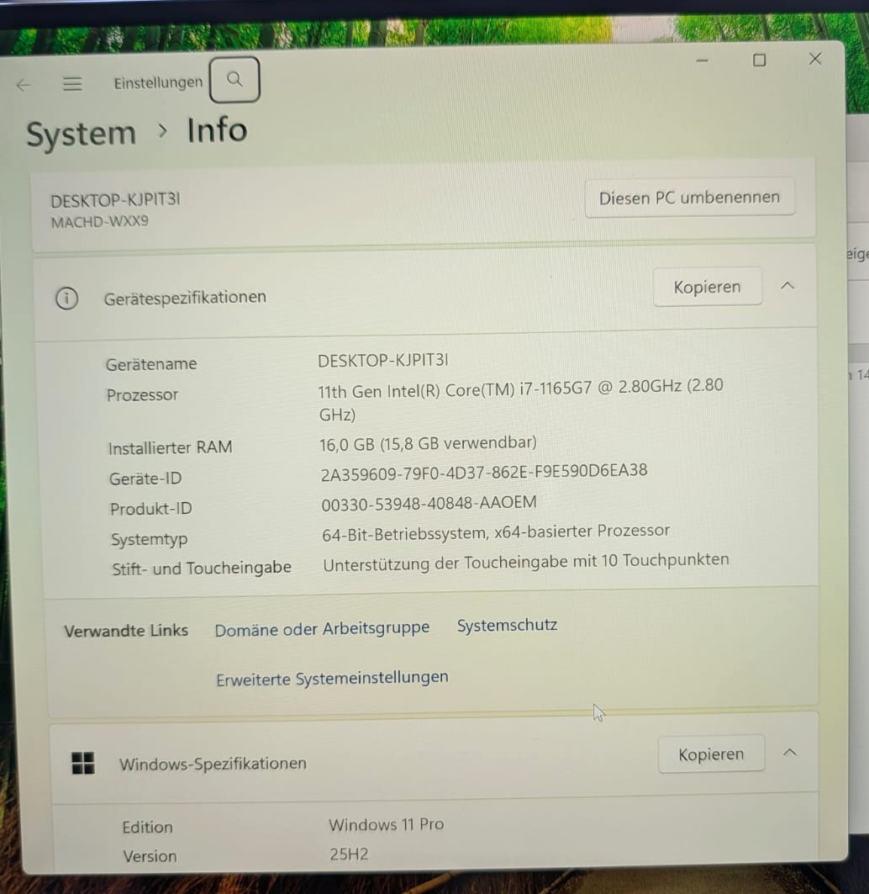Click the search magnifier box
Screen dimensions: 869x894
[234, 79]
